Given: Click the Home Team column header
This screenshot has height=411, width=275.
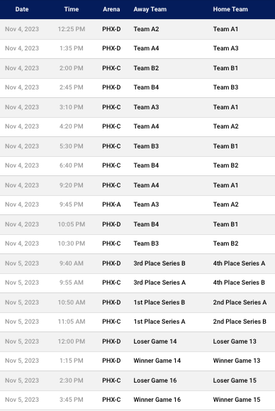Looking at the screenshot, I should tap(230, 9).
